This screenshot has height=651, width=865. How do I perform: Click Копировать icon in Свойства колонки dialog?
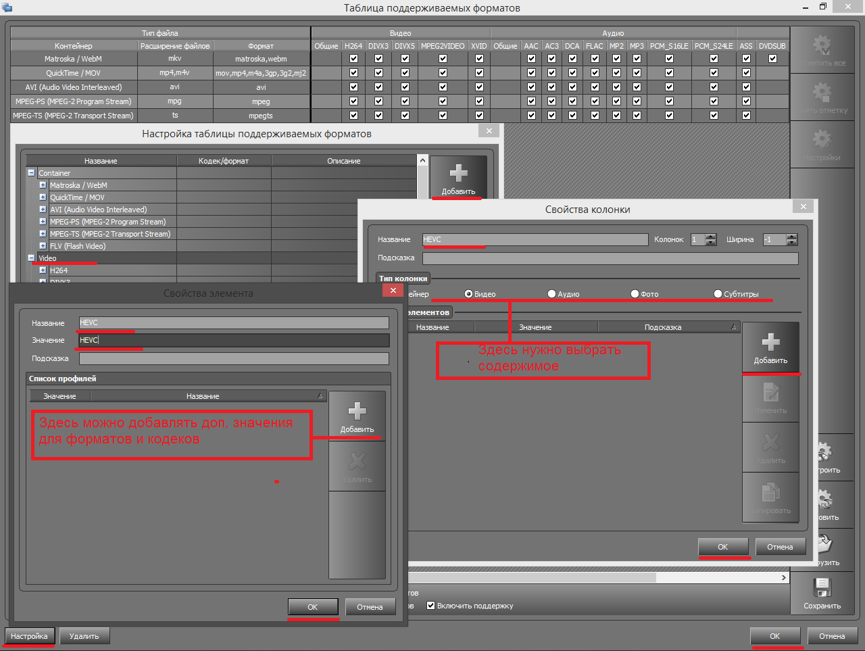770,493
